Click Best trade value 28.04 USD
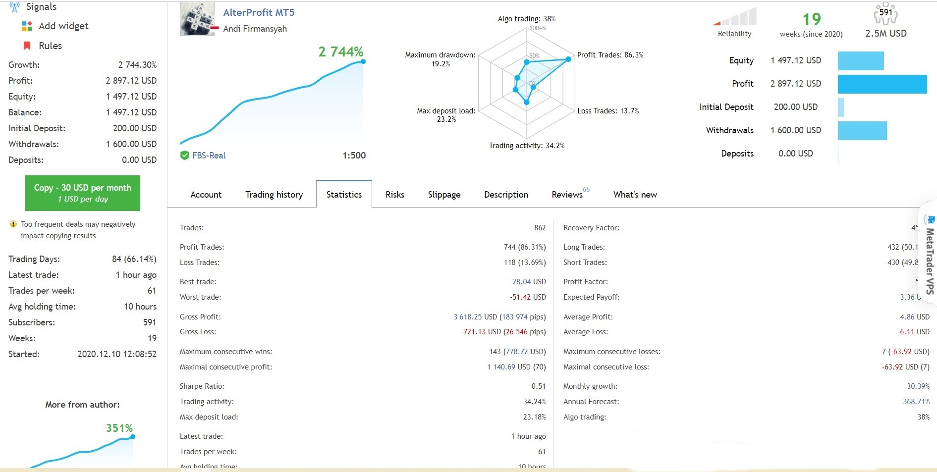Image resolution: width=937 pixels, height=472 pixels. 529,282
